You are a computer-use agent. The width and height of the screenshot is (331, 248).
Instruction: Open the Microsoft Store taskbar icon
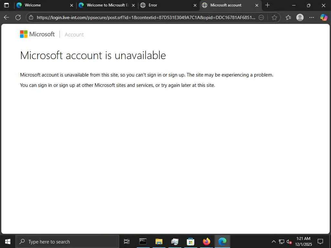click(x=190, y=242)
